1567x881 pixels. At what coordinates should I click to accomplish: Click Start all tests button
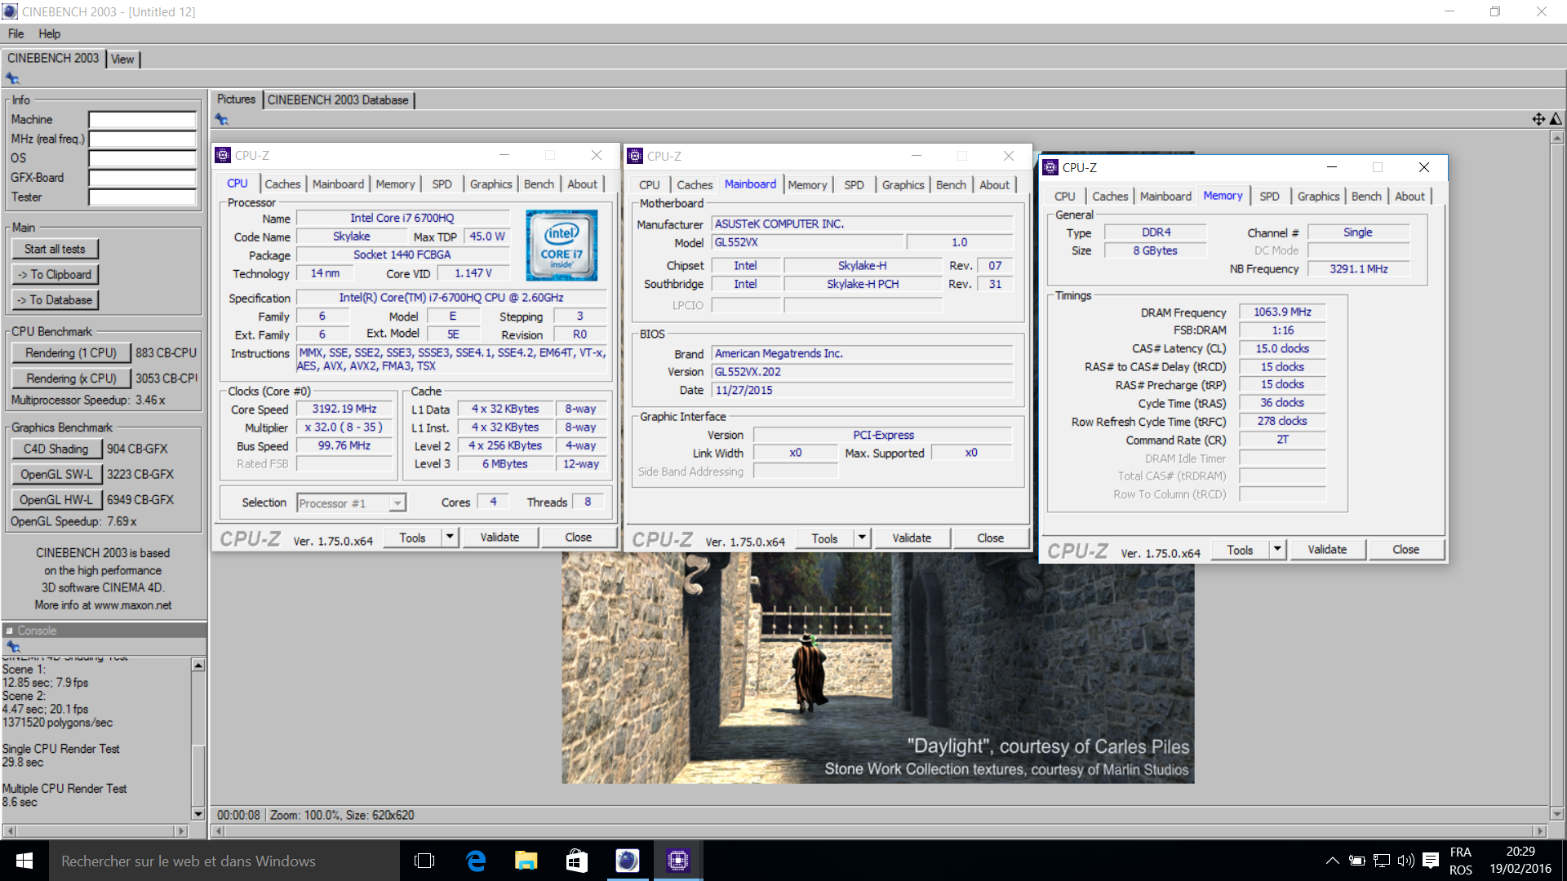click(x=55, y=249)
